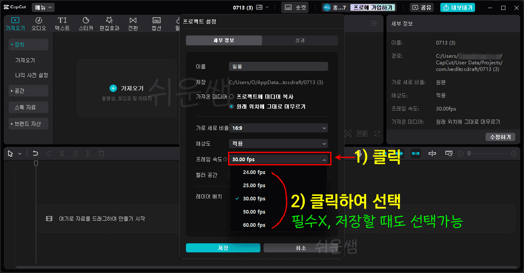This screenshot has width=524, height=273.
Task: Click the 프로에 가입하기 join pro button
Action: click(x=373, y=7)
